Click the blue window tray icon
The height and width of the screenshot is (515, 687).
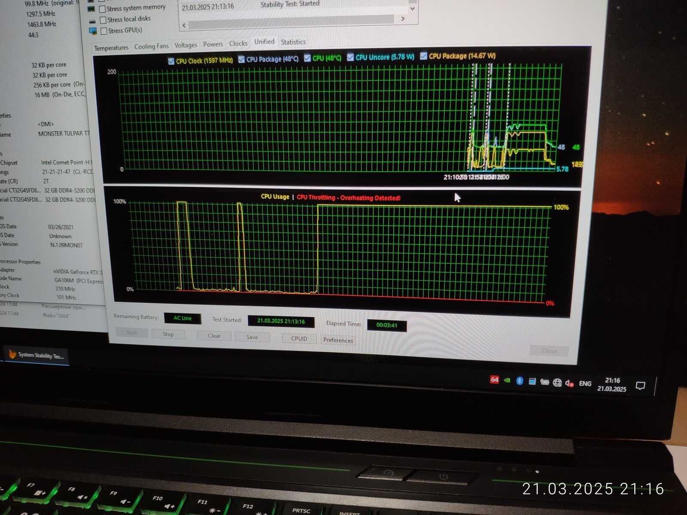(x=532, y=381)
